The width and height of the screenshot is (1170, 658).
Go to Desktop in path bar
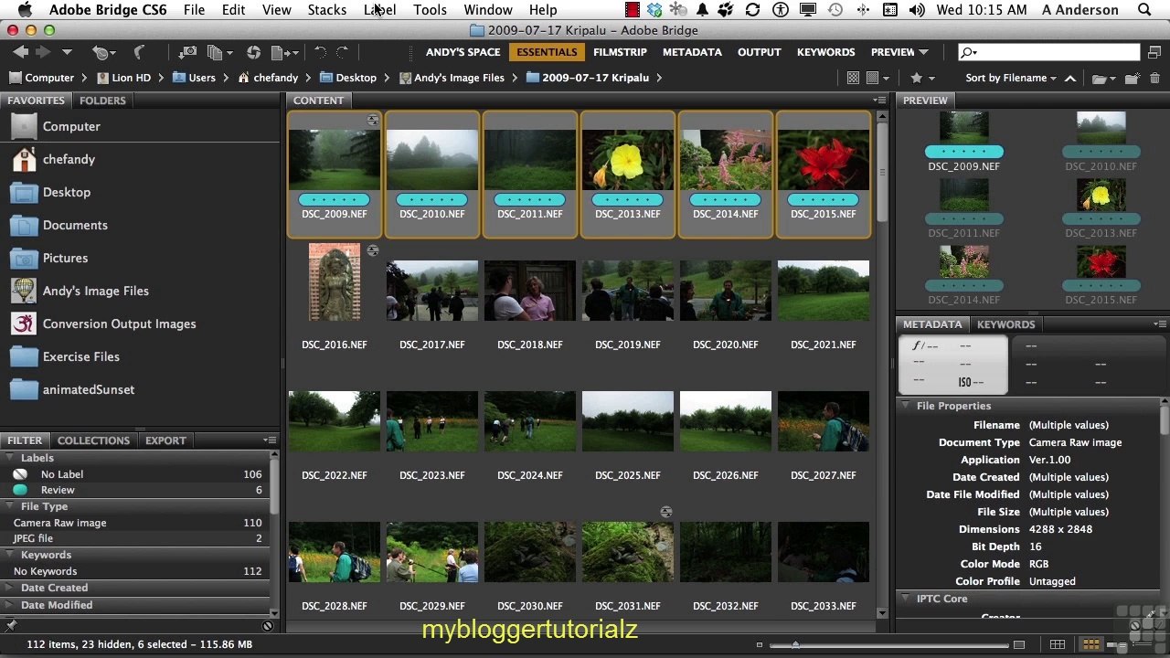pos(348,78)
